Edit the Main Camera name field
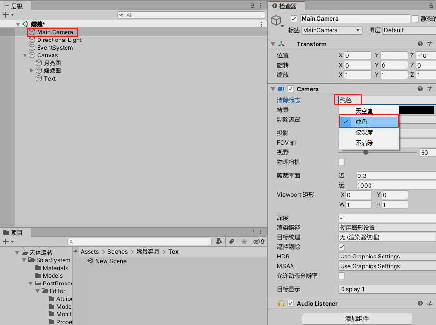Screen dimensions: 436x325 coord(355,19)
